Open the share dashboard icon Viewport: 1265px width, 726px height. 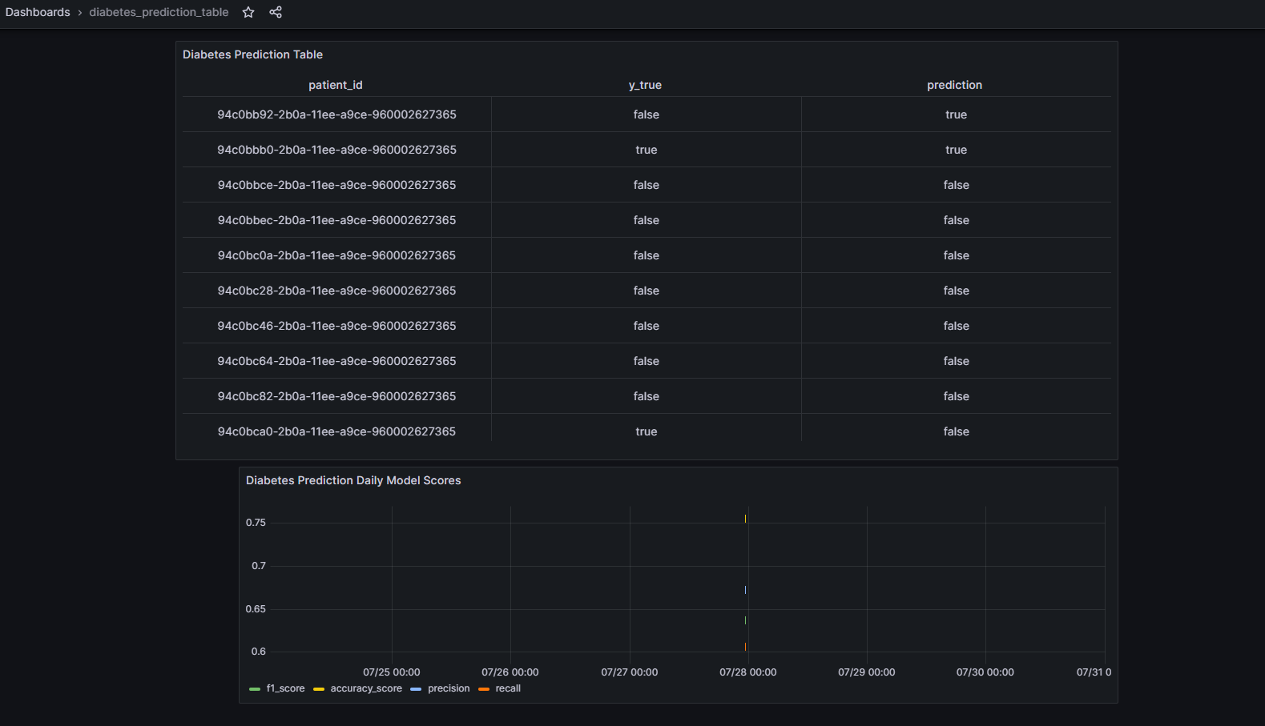point(276,12)
